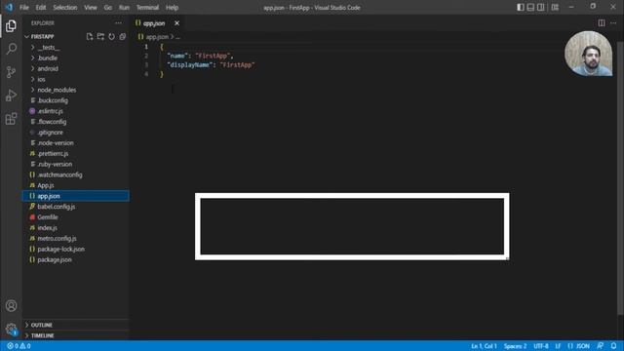Split the editor to the right

click(602, 23)
